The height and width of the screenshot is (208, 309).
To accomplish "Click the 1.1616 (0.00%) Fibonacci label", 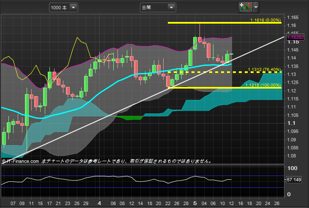I will [265, 20].
